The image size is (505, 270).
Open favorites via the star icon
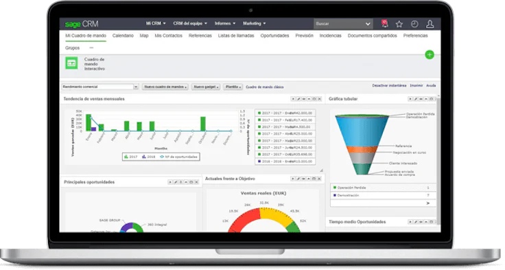click(x=399, y=24)
